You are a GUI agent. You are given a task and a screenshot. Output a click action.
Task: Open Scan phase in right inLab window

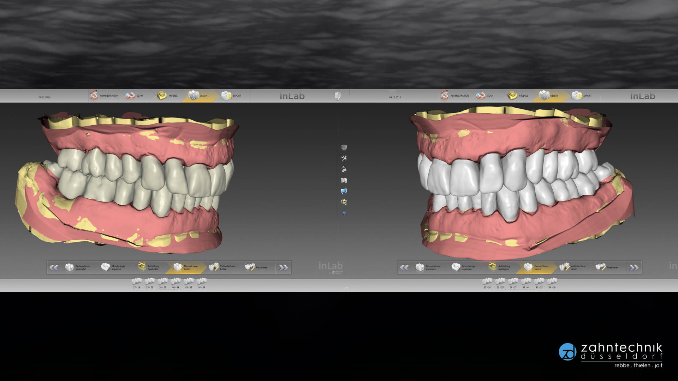click(x=485, y=96)
